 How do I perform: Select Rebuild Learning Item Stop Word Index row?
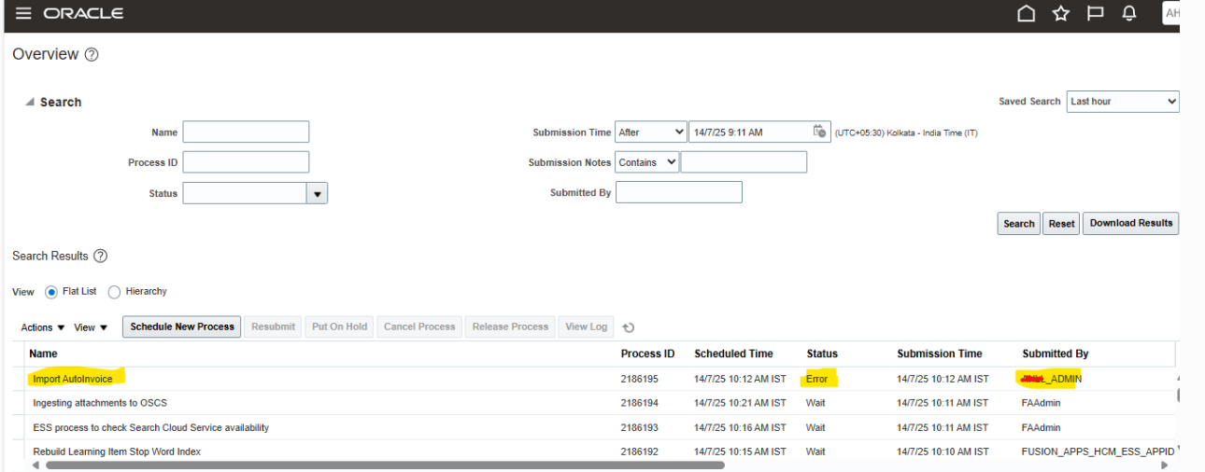point(598,451)
